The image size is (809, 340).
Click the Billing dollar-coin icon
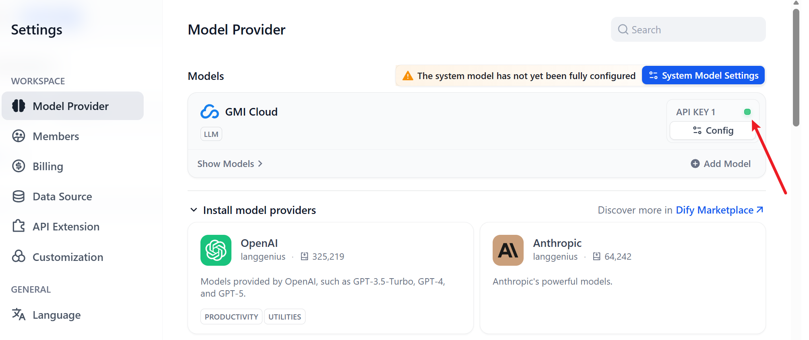click(19, 166)
